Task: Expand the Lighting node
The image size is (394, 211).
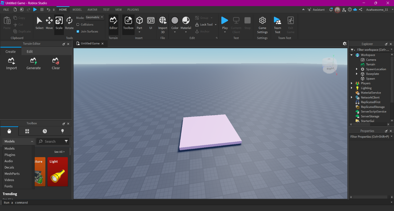Action: pos(352,88)
